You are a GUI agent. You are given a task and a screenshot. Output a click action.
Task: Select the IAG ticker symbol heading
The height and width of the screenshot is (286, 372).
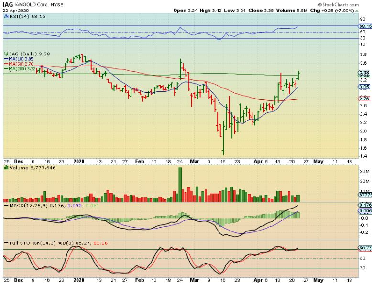[8, 4]
